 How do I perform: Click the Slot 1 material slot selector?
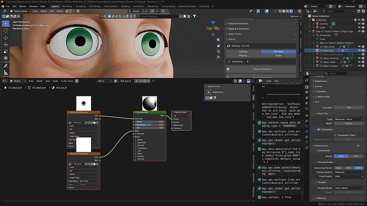coord(105,81)
